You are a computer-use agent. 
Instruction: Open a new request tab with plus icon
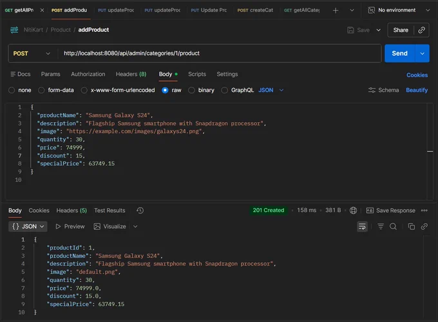pyautogui.click(x=336, y=10)
